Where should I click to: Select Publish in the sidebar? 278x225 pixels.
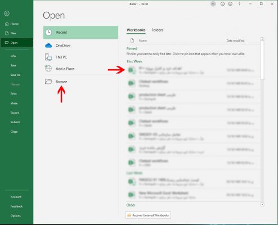click(x=16, y=122)
